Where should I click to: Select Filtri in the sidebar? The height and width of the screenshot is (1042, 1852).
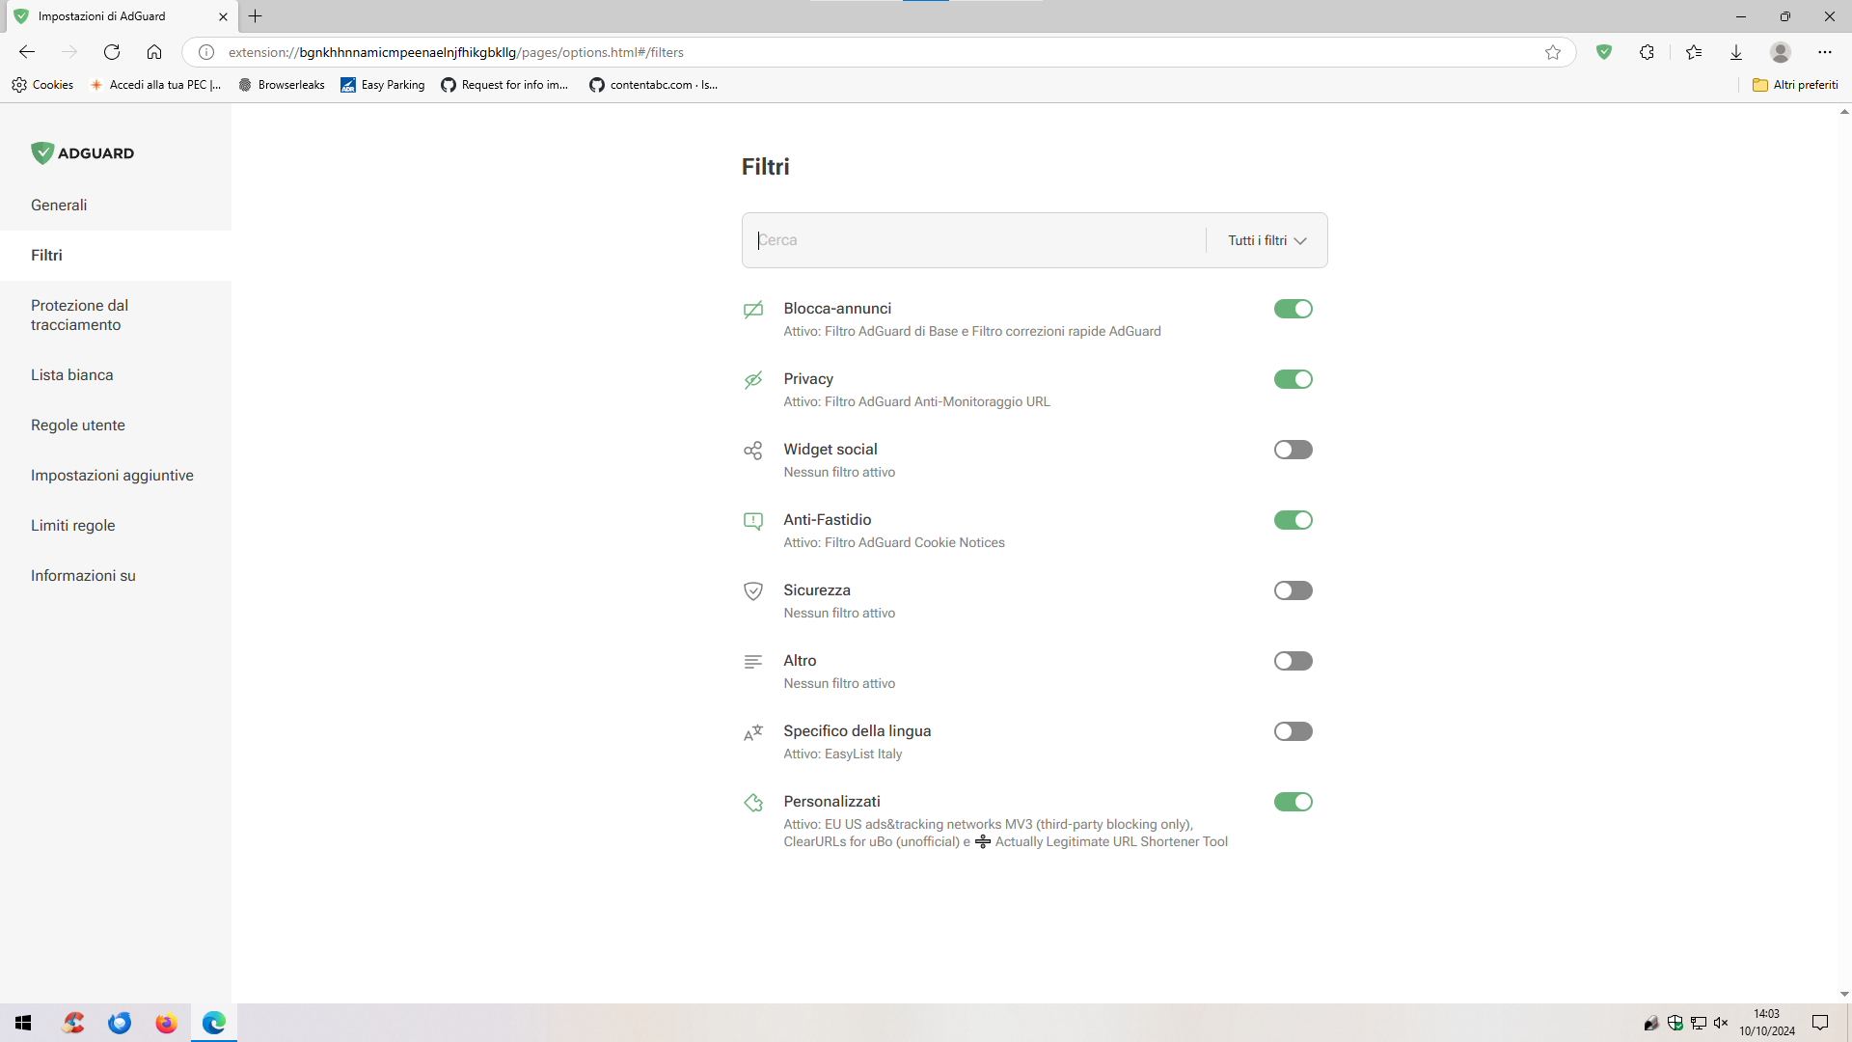pos(116,256)
